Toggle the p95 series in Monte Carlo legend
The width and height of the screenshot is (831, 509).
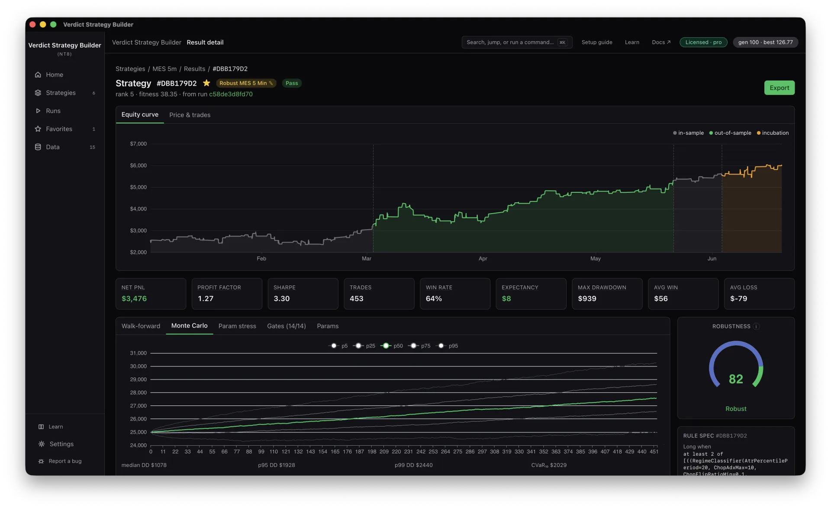[447, 346]
